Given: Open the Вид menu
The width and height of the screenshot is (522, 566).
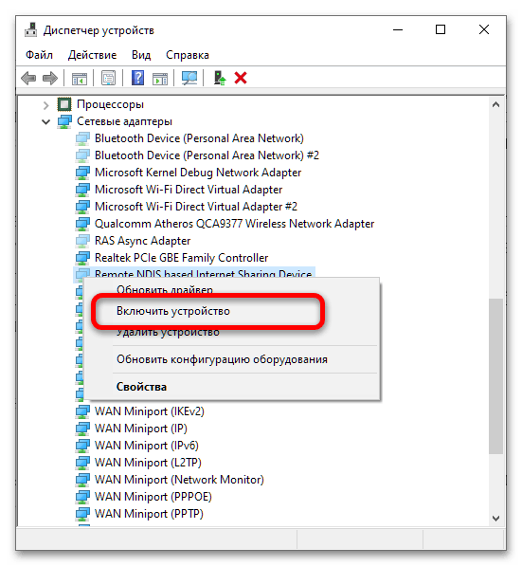Looking at the screenshot, I should pyautogui.click(x=141, y=55).
